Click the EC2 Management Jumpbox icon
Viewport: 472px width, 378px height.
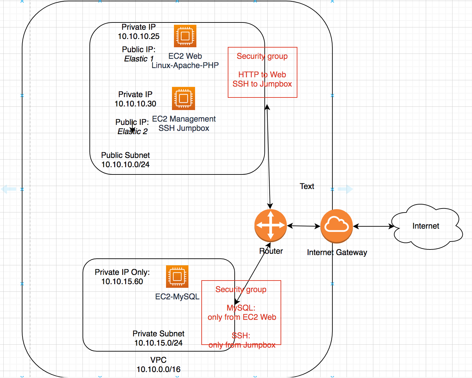pos(184,98)
